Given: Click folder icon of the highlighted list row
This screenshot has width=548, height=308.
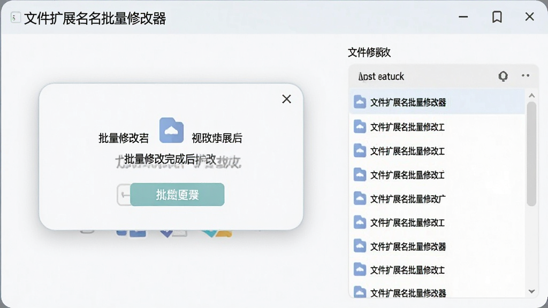Looking at the screenshot, I should tap(360, 102).
